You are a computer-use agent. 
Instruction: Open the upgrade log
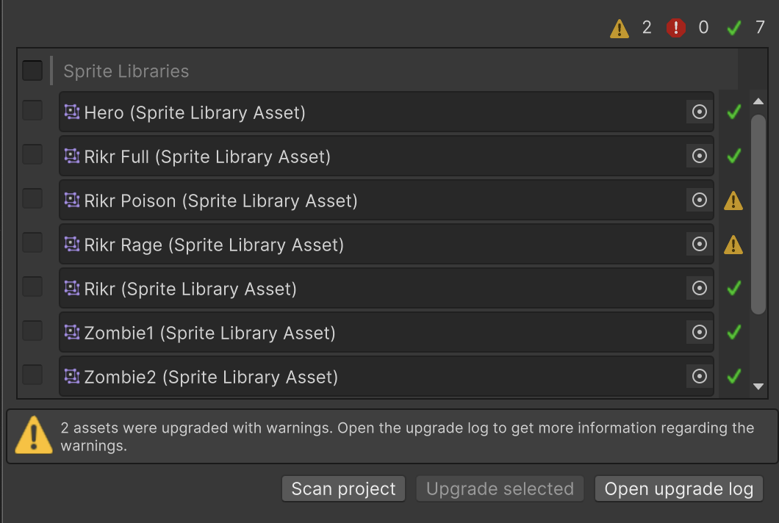[678, 489]
